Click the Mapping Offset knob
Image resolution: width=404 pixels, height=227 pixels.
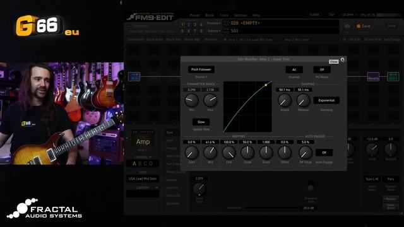[285, 153]
